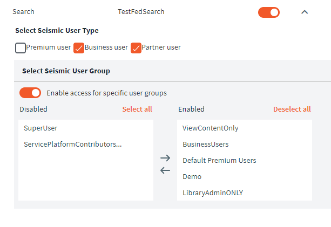
Task: Select ViewContentOnly in the Enabled list
Action: click(x=210, y=128)
